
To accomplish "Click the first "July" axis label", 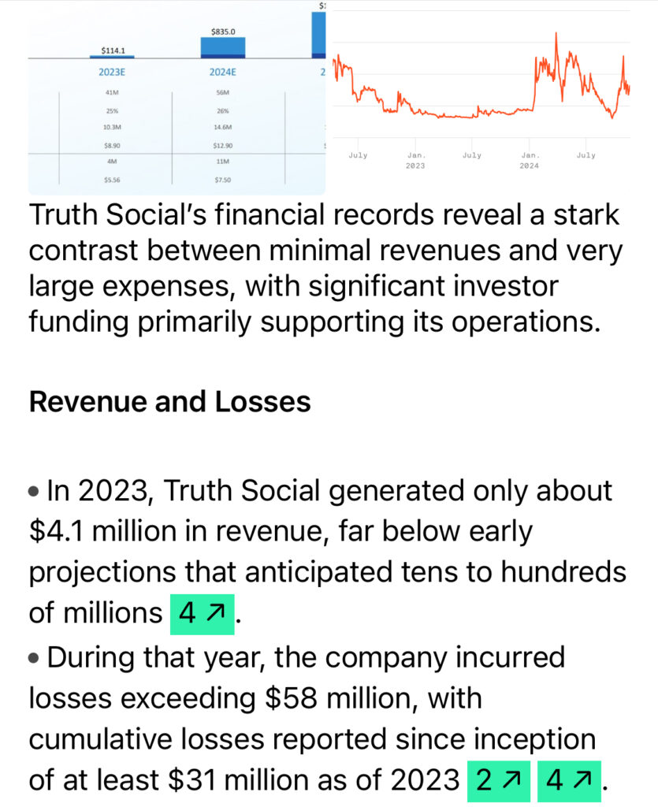I will pos(358,155).
